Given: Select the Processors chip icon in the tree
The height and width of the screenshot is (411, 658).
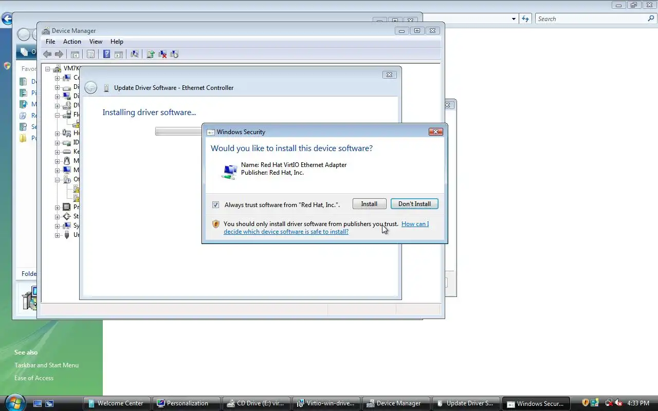Looking at the screenshot, I should click(67, 207).
